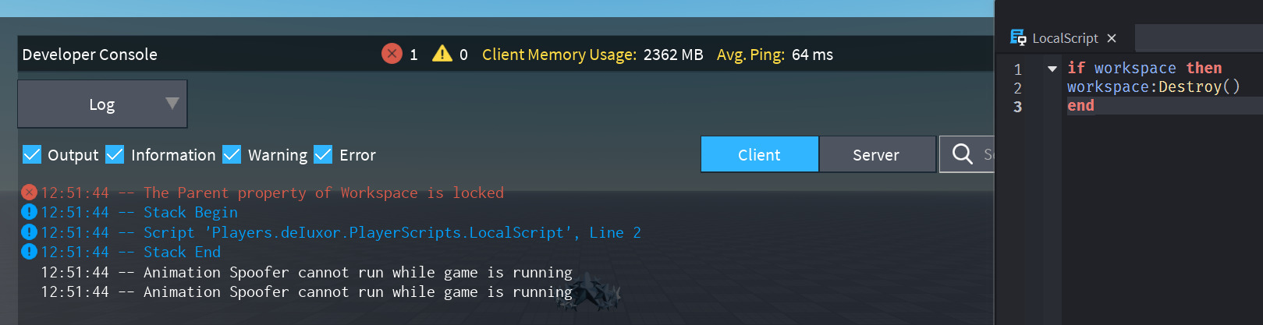Place cursor on workspace:Destroy() code line
Viewport: 1263px width, 325px height.
click(x=1153, y=87)
